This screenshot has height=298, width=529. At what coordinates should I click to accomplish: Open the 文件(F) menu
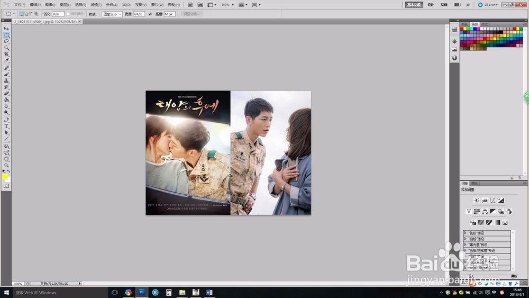click(x=20, y=5)
